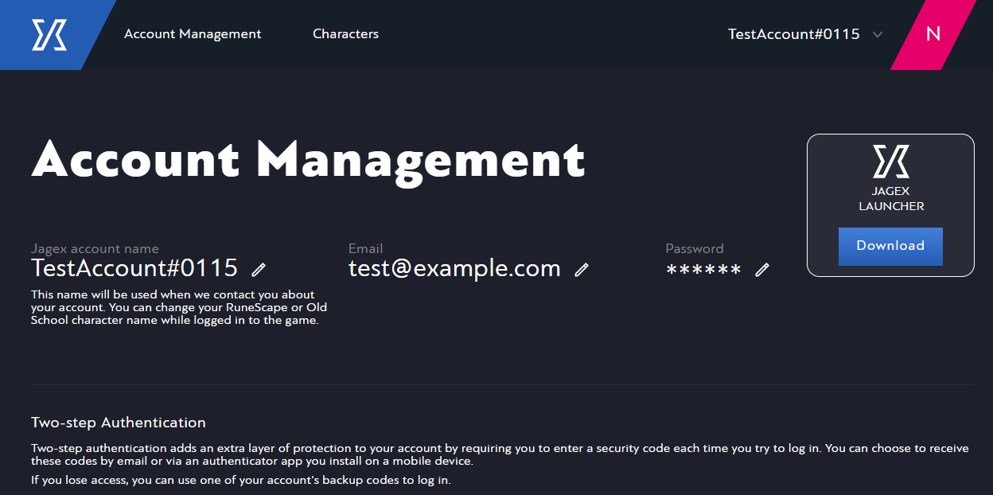Click the TestAccount#0115 account name value
The image size is (993, 495).
click(134, 268)
